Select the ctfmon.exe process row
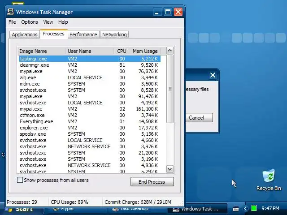 pos(90,115)
